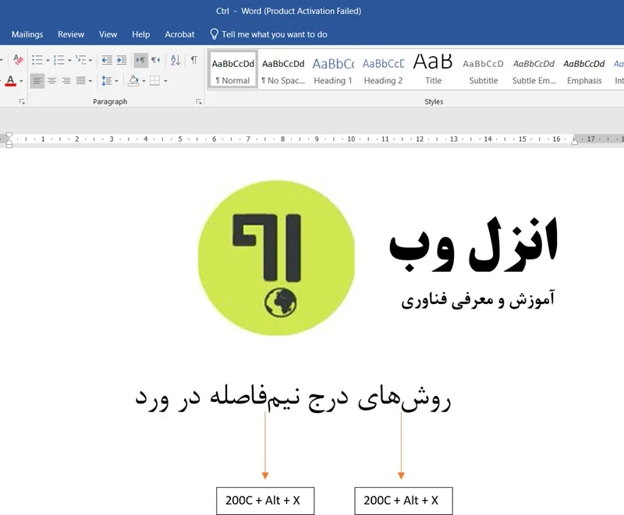Decrease paragraph indent

[107, 60]
